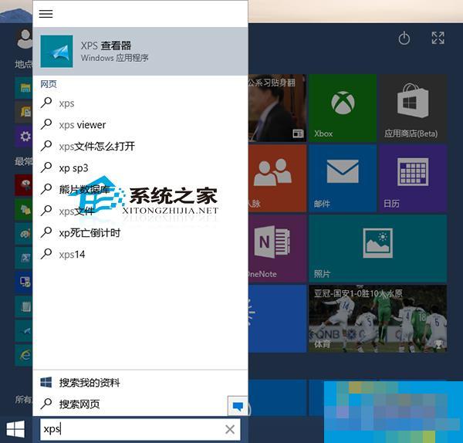Click the power button icon
Viewport: 463px width, 443px height.
404,39
